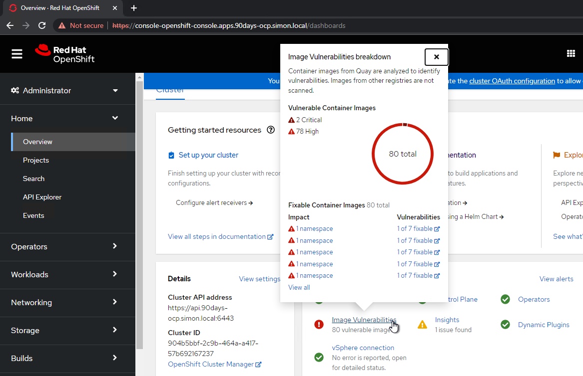Viewport: 583px width, 376px height.
Task: Open the vSphere connection status link
Action: coord(363,348)
